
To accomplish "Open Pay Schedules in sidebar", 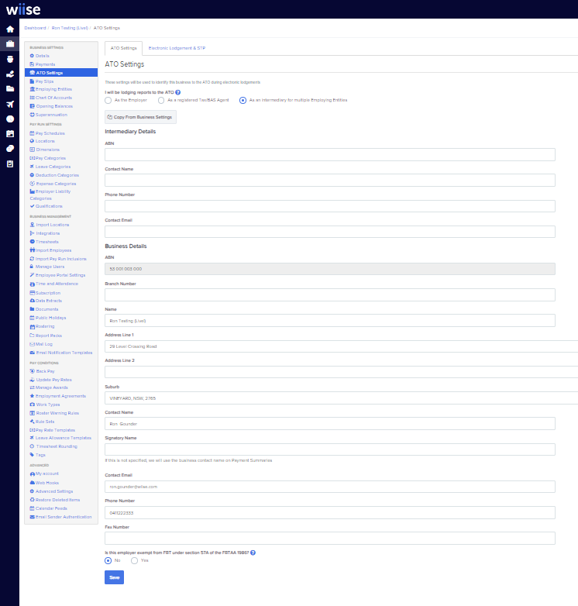I will (x=50, y=133).
